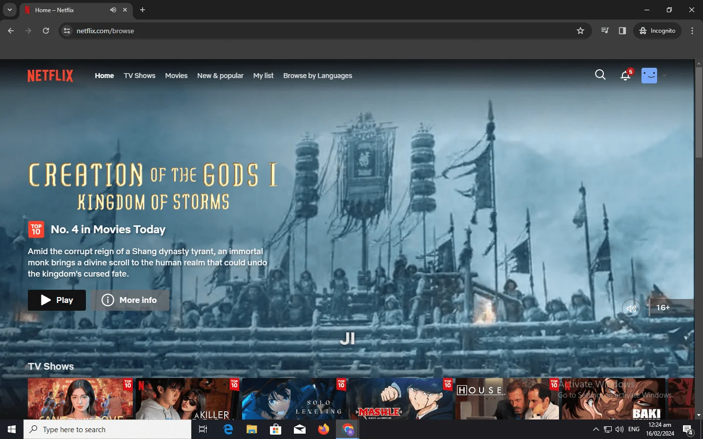Open Chrome three-dot menu
This screenshot has width=703, height=439.
(x=692, y=31)
